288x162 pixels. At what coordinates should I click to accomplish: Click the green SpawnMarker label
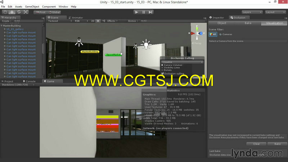click(113, 55)
